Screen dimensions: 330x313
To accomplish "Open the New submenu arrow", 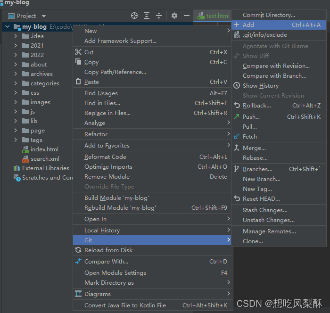I will pyautogui.click(x=229, y=31).
